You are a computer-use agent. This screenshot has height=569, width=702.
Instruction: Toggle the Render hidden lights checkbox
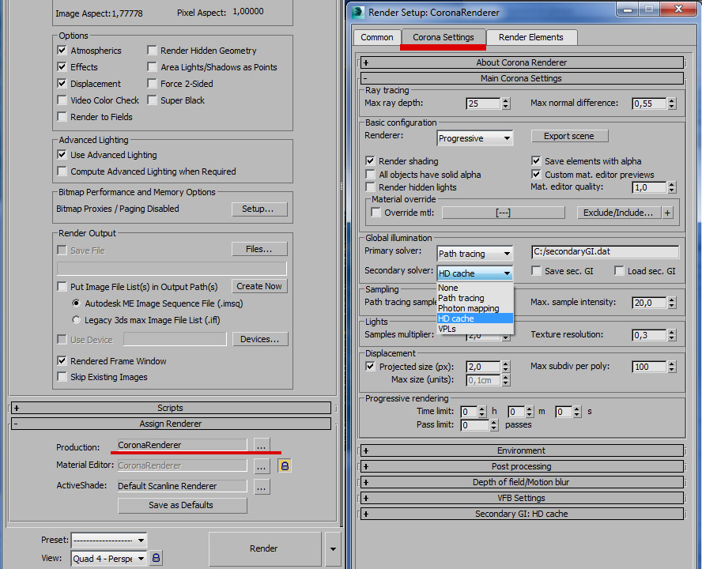click(x=371, y=187)
